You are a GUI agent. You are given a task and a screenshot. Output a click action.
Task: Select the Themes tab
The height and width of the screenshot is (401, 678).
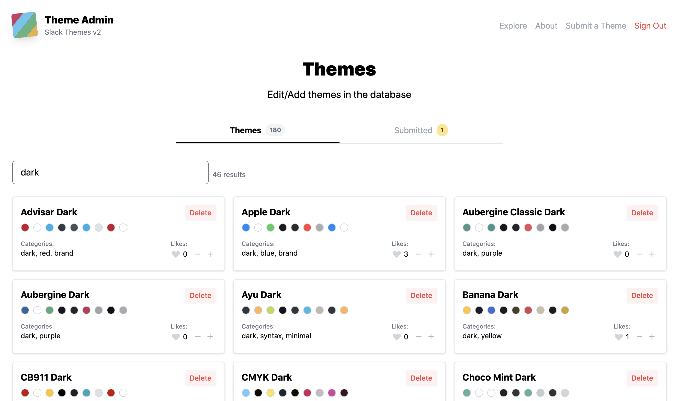point(245,129)
